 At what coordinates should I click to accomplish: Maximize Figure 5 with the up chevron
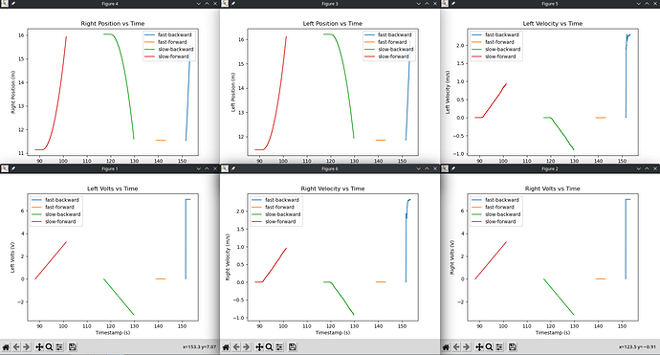tap(647, 4)
